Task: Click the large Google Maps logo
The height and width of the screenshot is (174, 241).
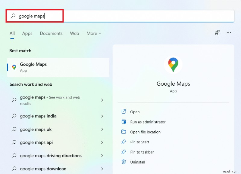Action: (x=173, y=64)
